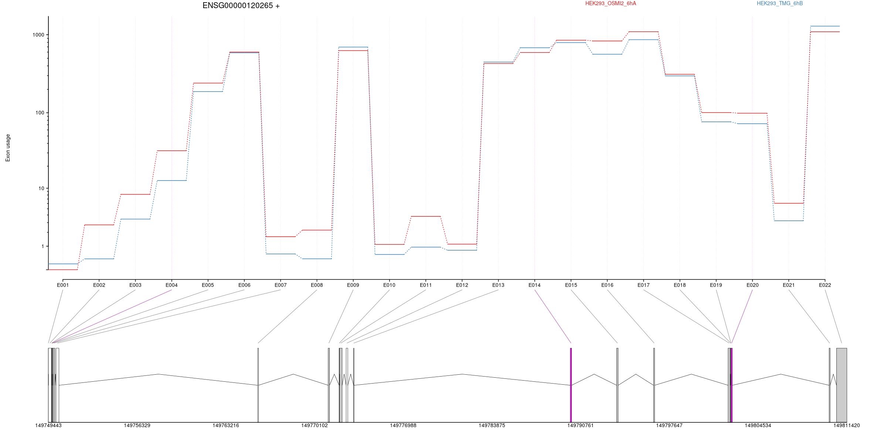Click the red E011 usage line segment
Image resolution: width=887 pixels, height=443 pixels.
click(x=426, y=216)
